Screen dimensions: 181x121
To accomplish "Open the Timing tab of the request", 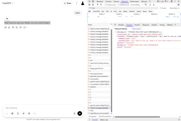I will click(162, 25).
